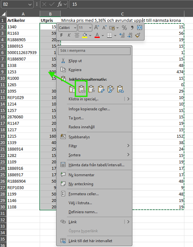Select the Transpose paste option

coord(101,89)
